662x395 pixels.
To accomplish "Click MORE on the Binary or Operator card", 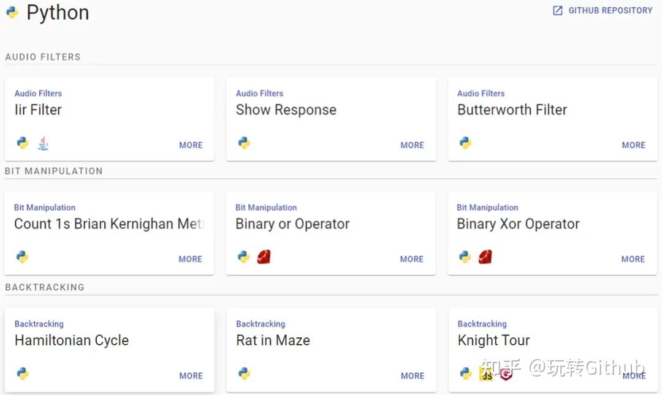I will click(411, 259).
